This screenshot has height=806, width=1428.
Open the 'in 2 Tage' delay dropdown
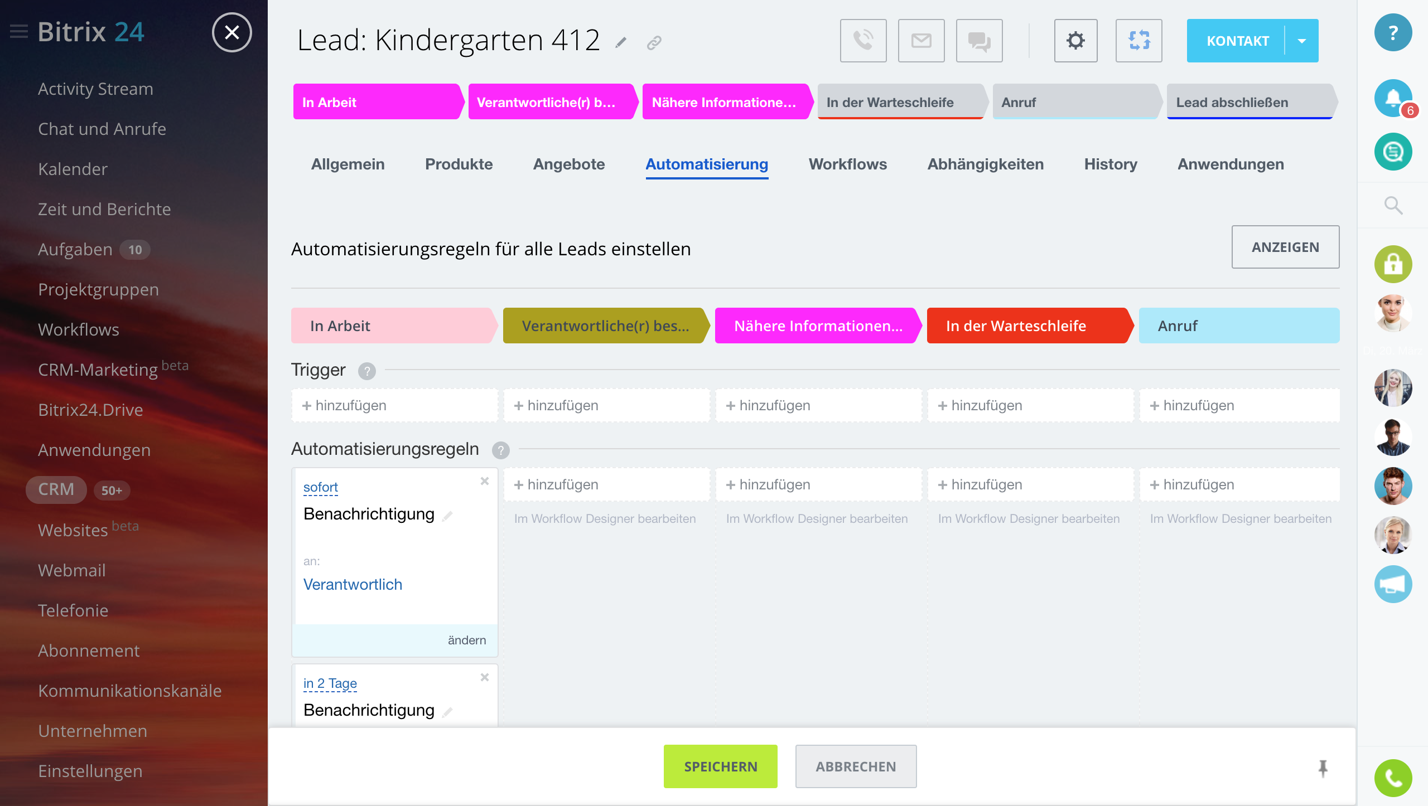pyautogui.click(x=330, y=683)
